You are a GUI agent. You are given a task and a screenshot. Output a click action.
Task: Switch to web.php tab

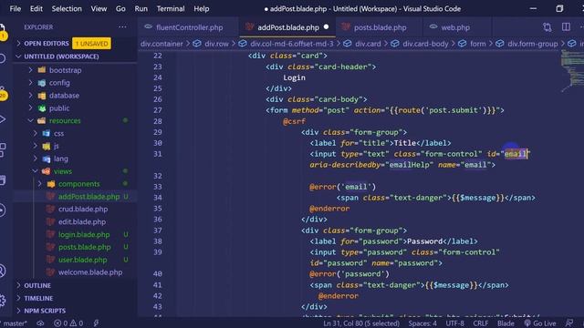(x=454, y=27)
